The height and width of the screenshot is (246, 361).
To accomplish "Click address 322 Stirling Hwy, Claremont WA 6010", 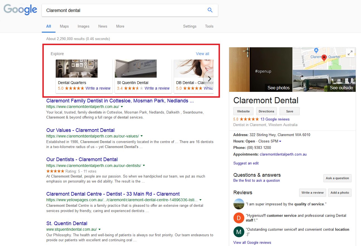I will [280, 135].
